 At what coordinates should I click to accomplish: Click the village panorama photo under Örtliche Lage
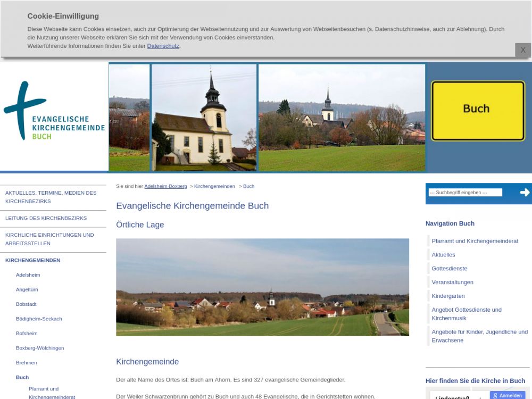coord(262,287)
